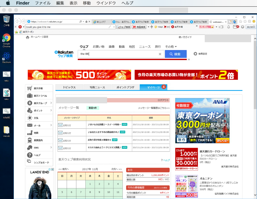The image size is (257, 199).
Task: Click the Rakuten toolbar bell icon
Action: pyautogui.click(x=228, y=27)
